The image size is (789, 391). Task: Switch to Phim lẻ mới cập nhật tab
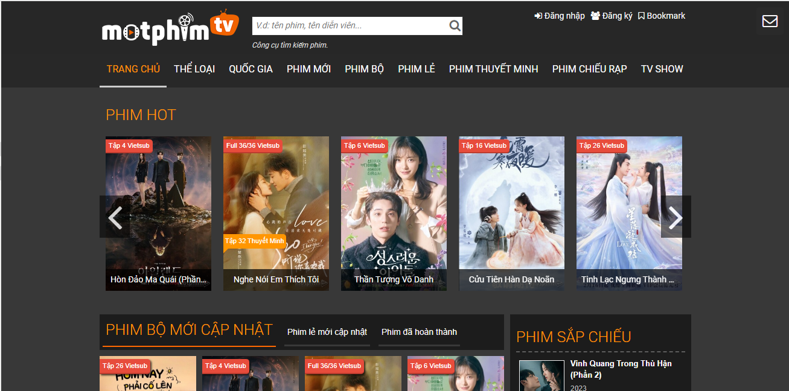[327, 332]
